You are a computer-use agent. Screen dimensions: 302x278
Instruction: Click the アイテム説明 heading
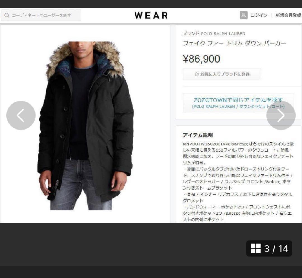[198, 135]
